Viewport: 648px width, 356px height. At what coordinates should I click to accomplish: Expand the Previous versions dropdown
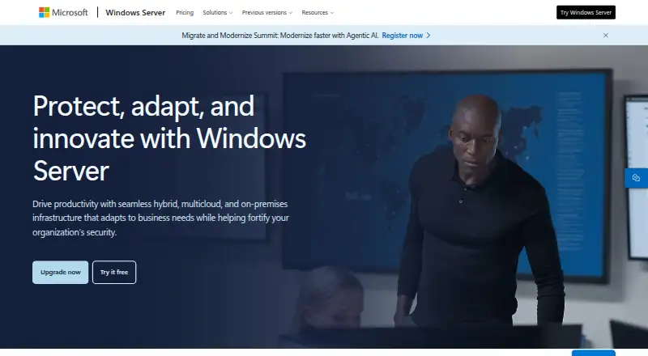pos(267,12)
